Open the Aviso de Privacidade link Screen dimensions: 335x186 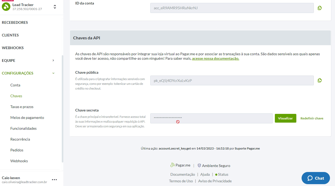[215, 181]
